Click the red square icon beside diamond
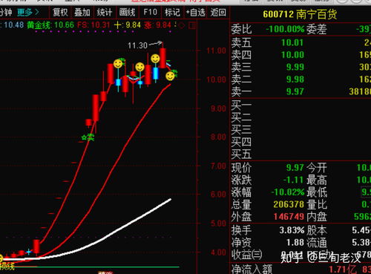 [x=192, y=25]
